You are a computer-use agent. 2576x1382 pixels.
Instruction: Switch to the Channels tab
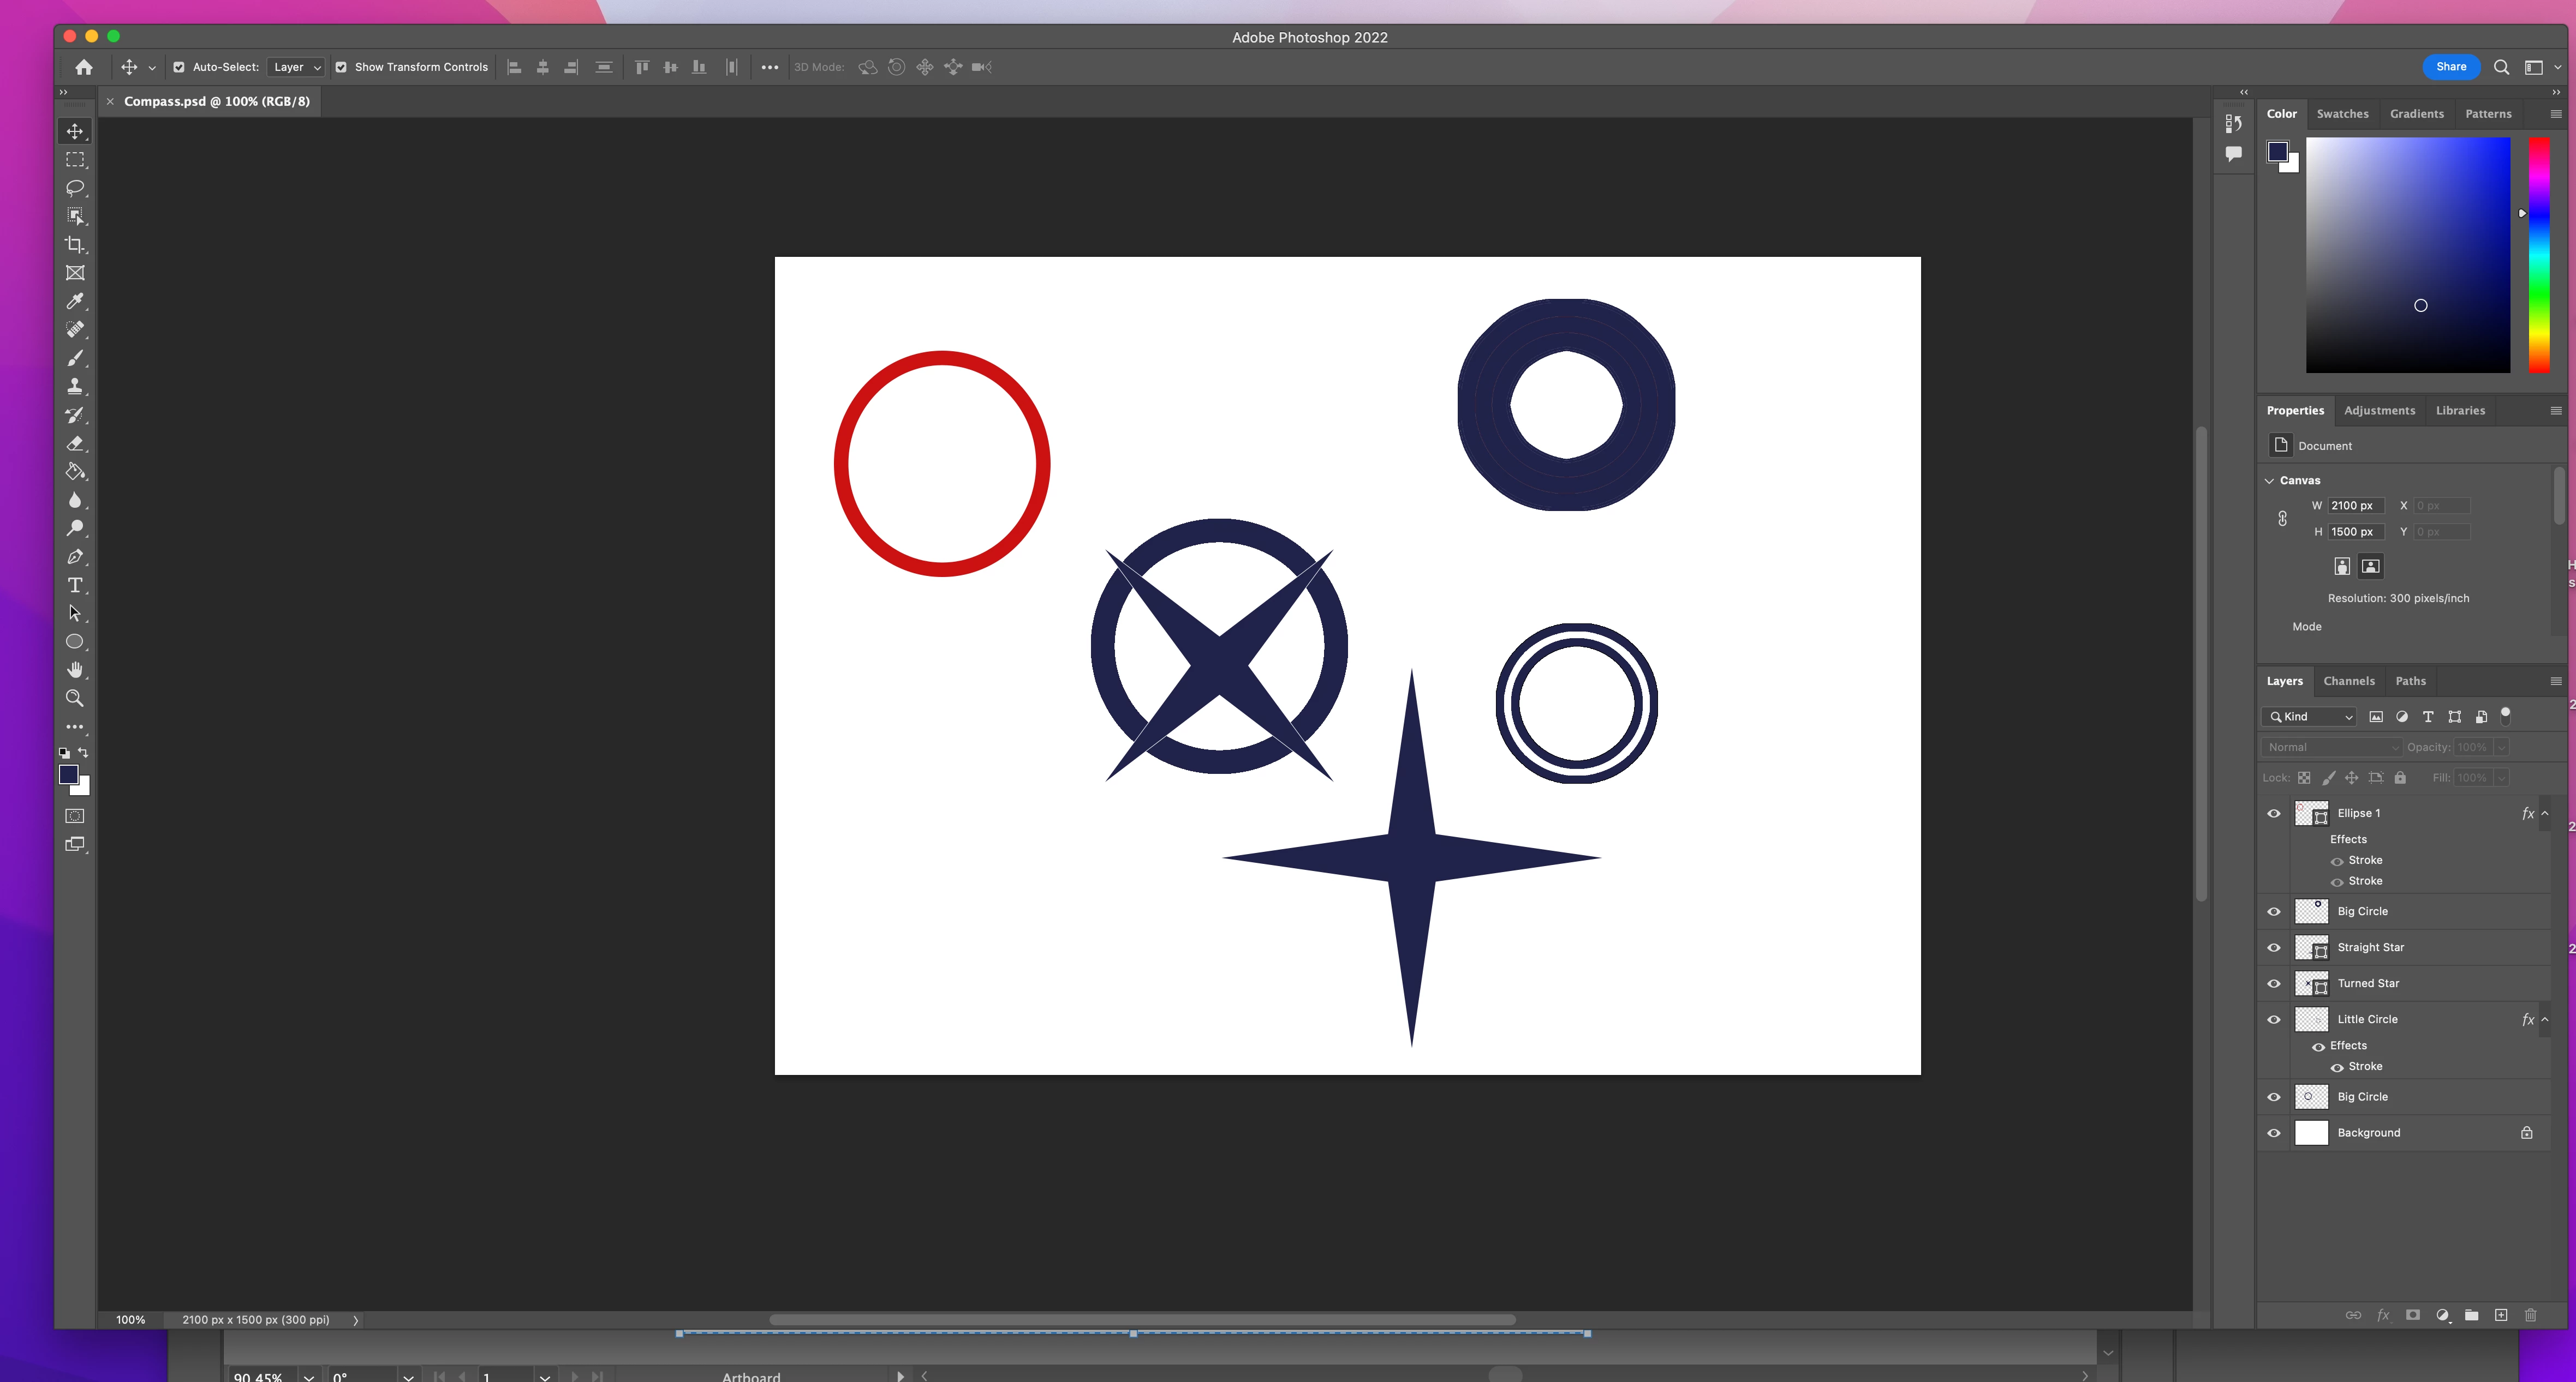pos(2348,682)
